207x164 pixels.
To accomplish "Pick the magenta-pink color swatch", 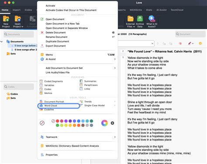I will coord(62,121).
